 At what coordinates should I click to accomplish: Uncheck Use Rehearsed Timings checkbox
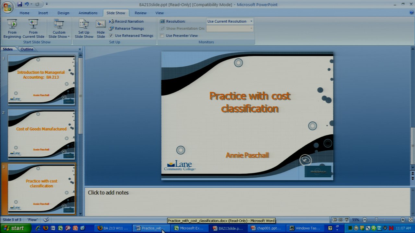[111, 36]
